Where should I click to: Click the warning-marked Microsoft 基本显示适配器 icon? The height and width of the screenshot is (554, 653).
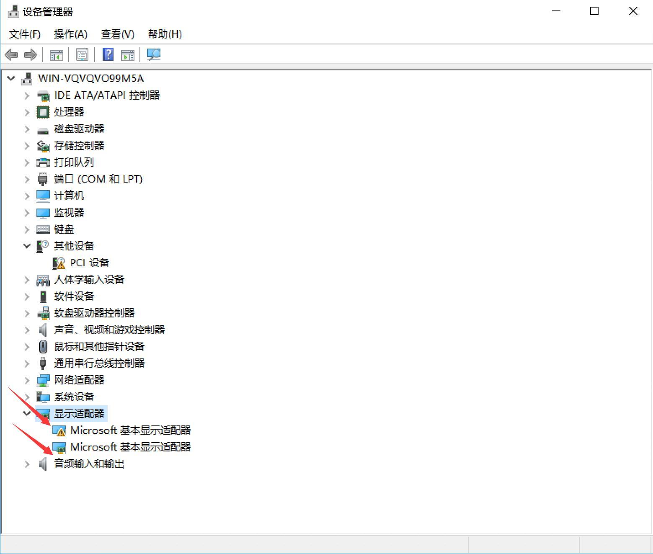tap(59, 430)
